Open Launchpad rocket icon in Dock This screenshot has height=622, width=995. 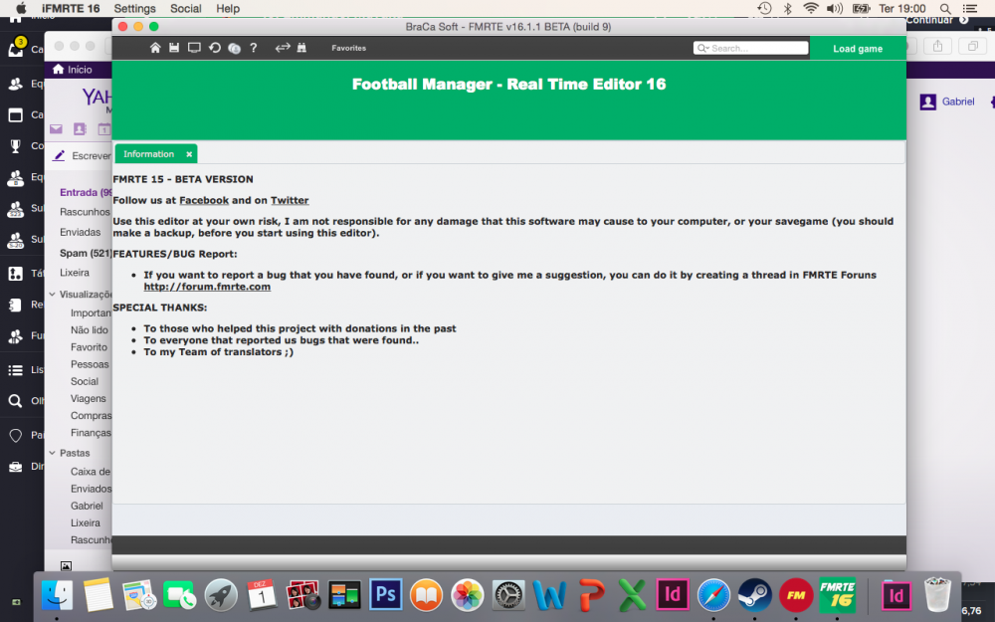point(221,595)
